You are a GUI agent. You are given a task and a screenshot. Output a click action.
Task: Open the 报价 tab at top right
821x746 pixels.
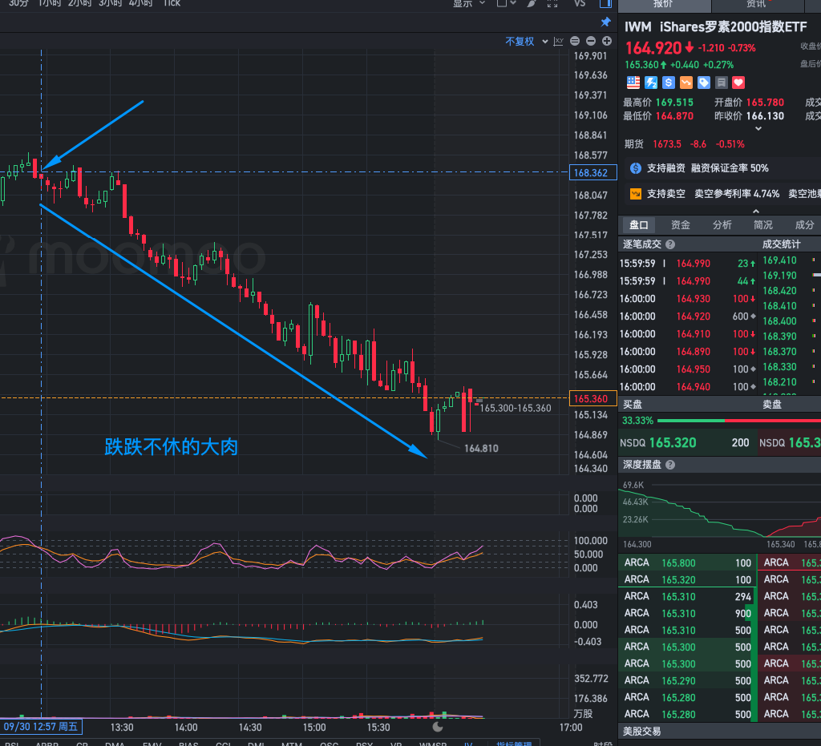point(664,6)
